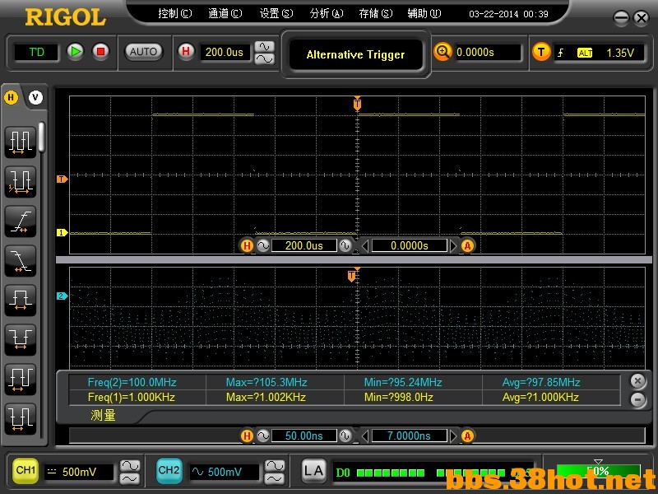
Task: Open the 辅助(U) menu
Action: coord(424,14)
